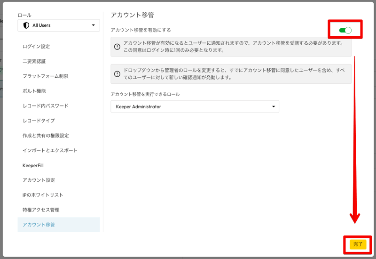The height and width of the screenshot is (259, 376).
Task: Click the arrow on the All Users selector
Action: coord(93,25)
